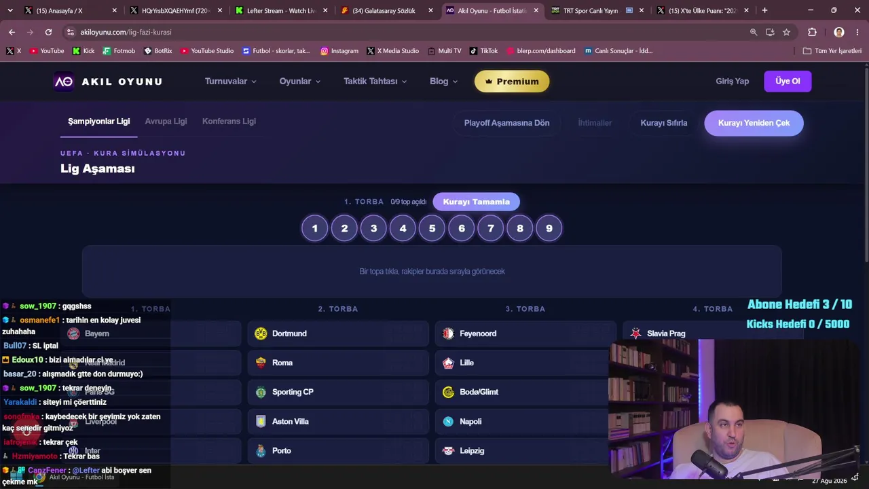The width and height of the screenshot is (869, 489).
Task: Expand the Taktik Tahtası dropdown menu
Action: [x=375, y=81]
